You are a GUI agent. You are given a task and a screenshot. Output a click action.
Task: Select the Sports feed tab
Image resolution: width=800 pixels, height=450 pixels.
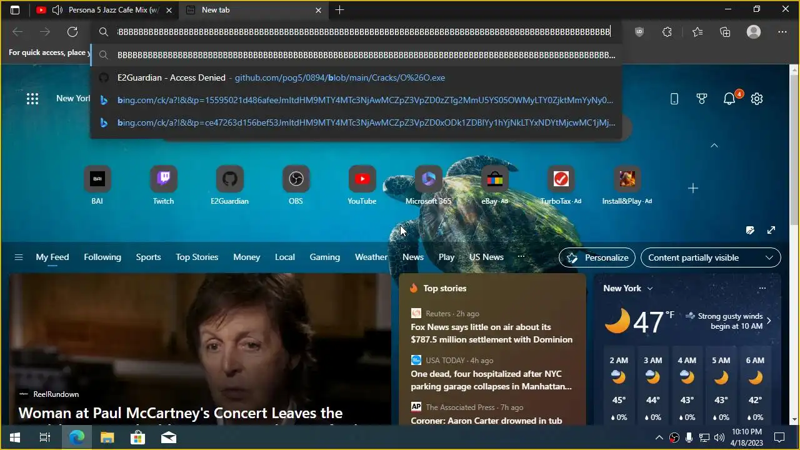click(148, 257)
